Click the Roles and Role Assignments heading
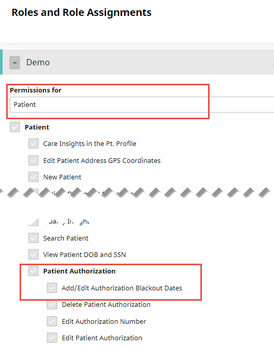This screenshot has height=349, width=274. click(81, 12)
